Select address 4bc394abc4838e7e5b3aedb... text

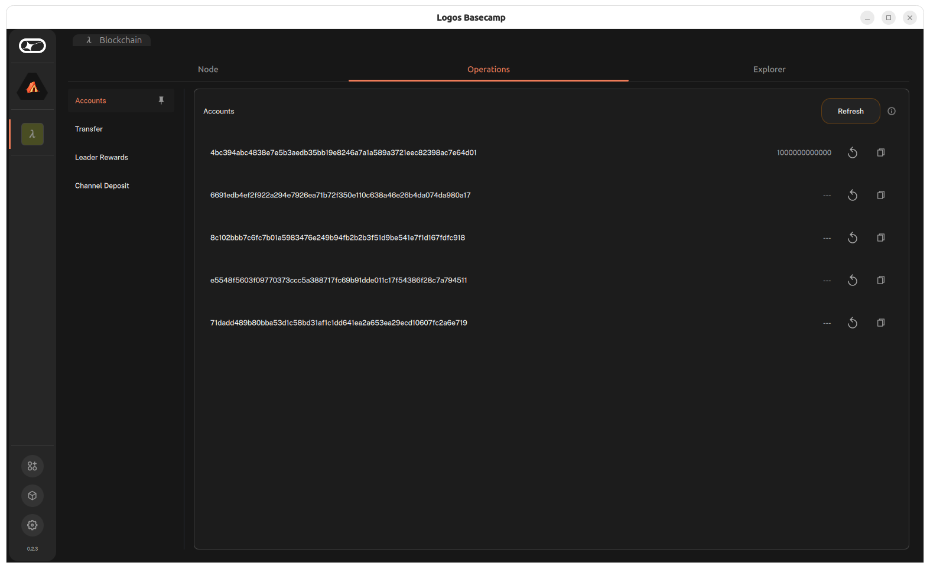pyautogui.click(x=343, y=152)
